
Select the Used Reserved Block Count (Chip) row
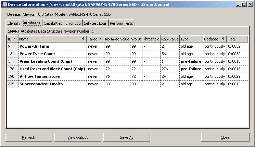pos(128,69)
